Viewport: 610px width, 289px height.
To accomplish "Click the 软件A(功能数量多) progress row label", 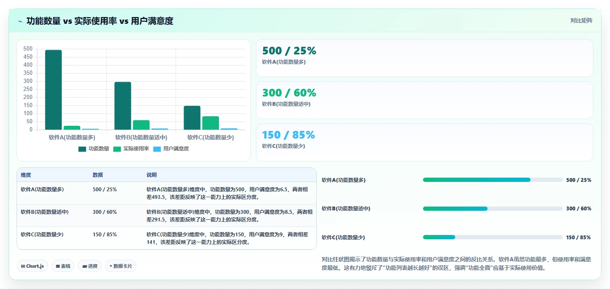I will click(x=343, y=180).
